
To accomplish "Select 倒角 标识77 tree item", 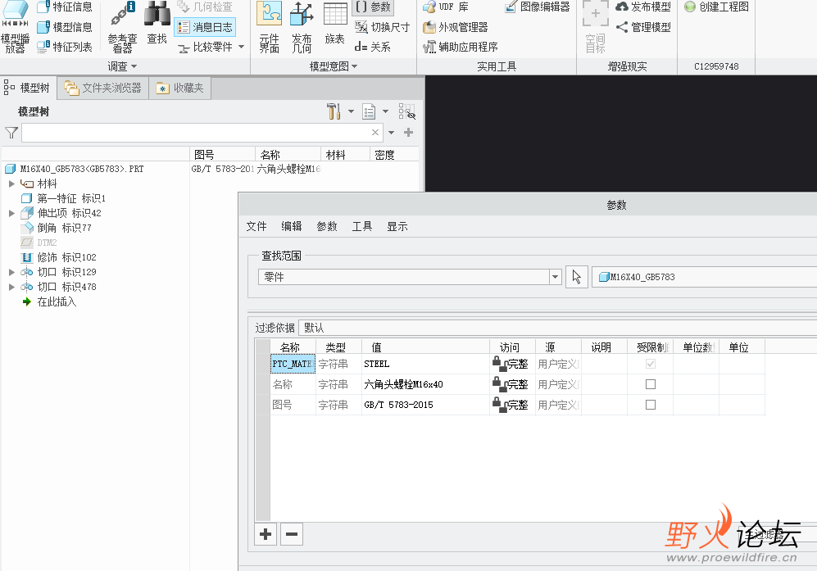I will coord(57,228).
